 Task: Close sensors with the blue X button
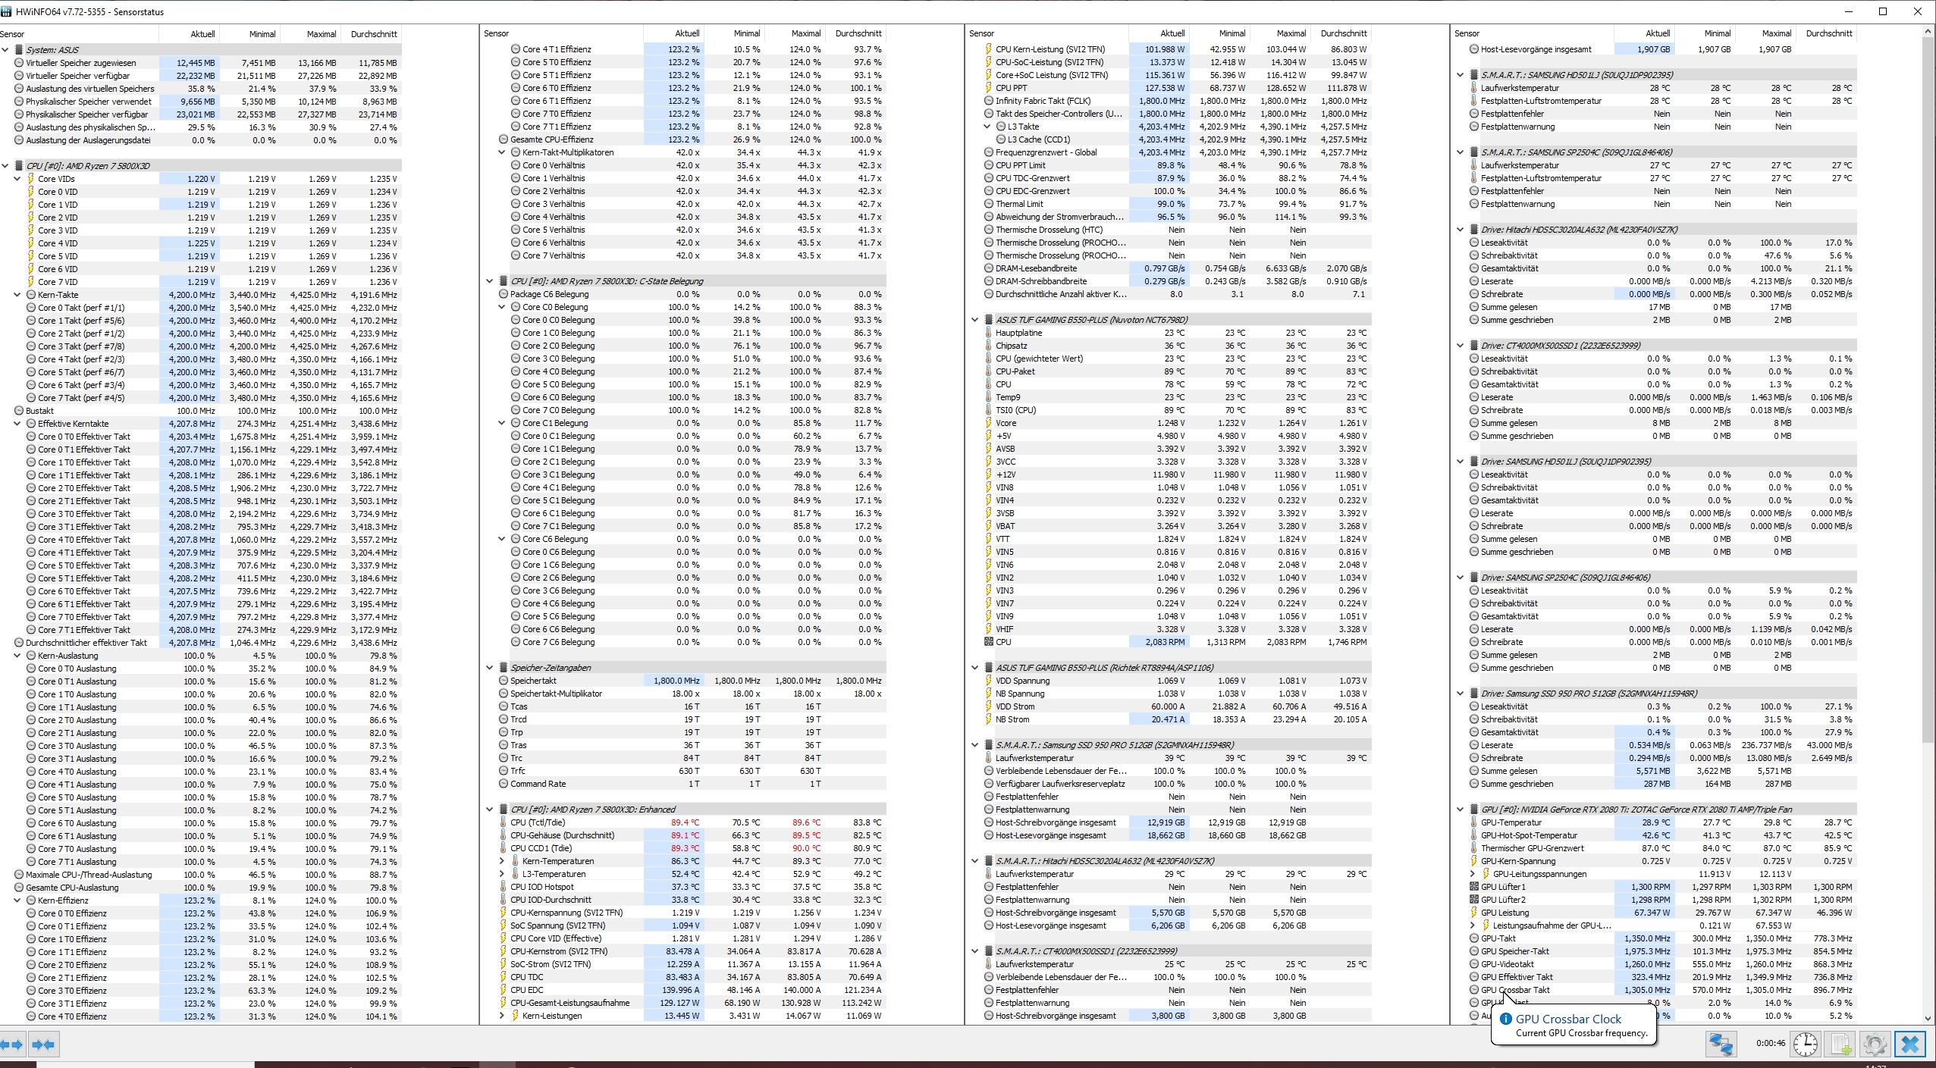pyautogui.click(x=1909, y=1045)
